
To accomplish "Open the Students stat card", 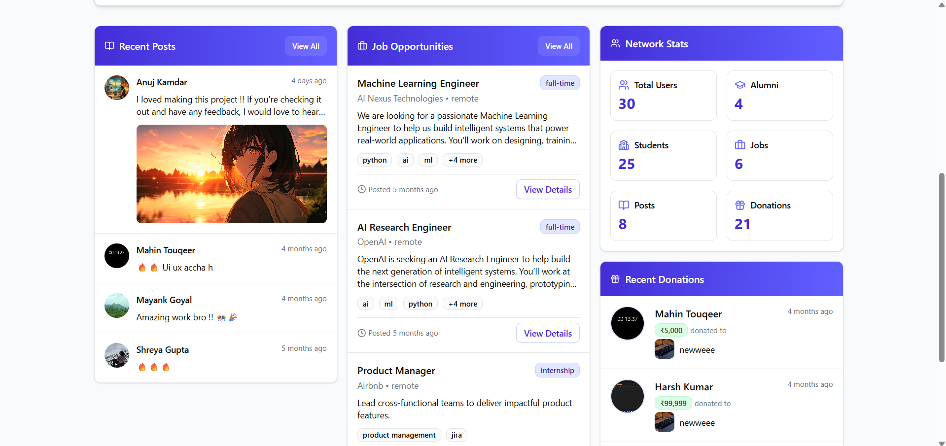I will 664,156.
